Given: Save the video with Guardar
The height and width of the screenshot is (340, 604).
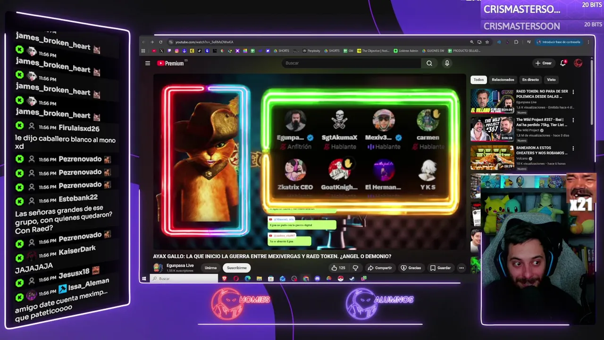Looking at the screenshot, I should (441, 268).
